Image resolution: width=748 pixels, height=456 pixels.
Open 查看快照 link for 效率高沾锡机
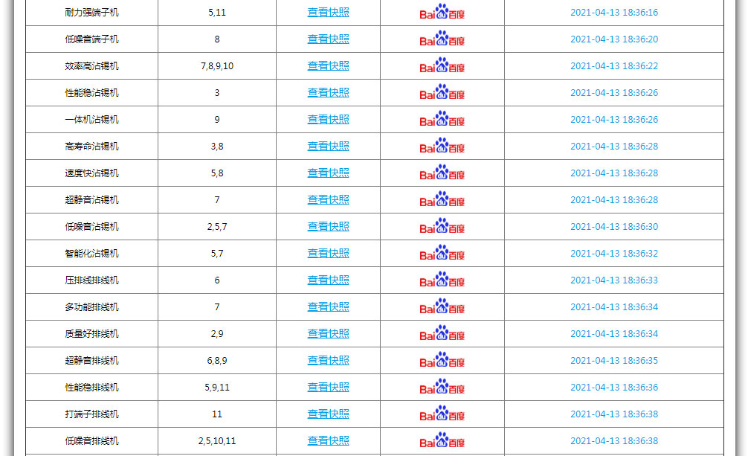(328, 66)
